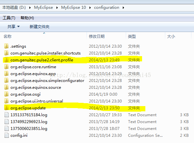The width and height of the screenshot is (194, 143).
Task: Click the 1375006023851.log file icon
Action: [7, 128]
